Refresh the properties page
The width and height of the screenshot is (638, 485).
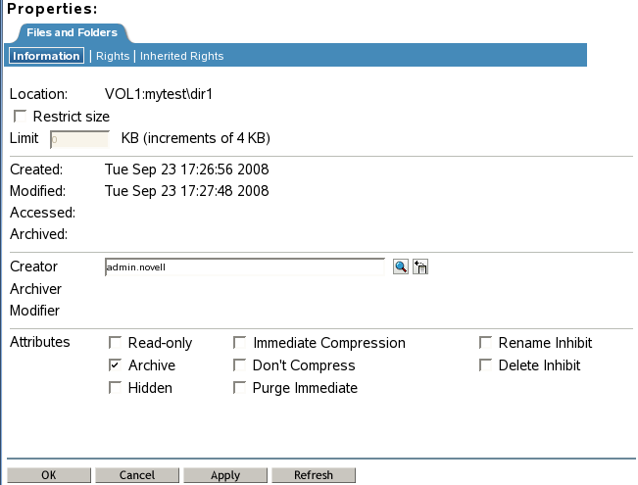(x=314, y=475)
